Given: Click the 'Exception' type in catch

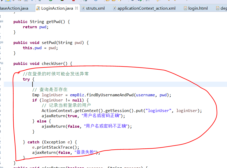Looking at the screenshot, I should (55, 142).
